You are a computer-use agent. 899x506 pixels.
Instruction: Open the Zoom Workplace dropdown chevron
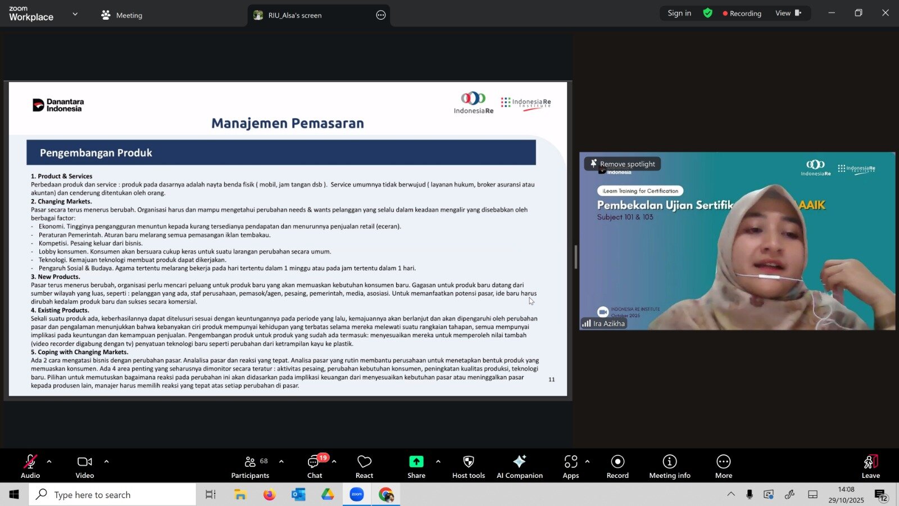pos(75,14)
